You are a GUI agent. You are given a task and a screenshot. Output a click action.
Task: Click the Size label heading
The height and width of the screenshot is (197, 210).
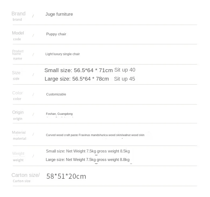coord(16,73)
